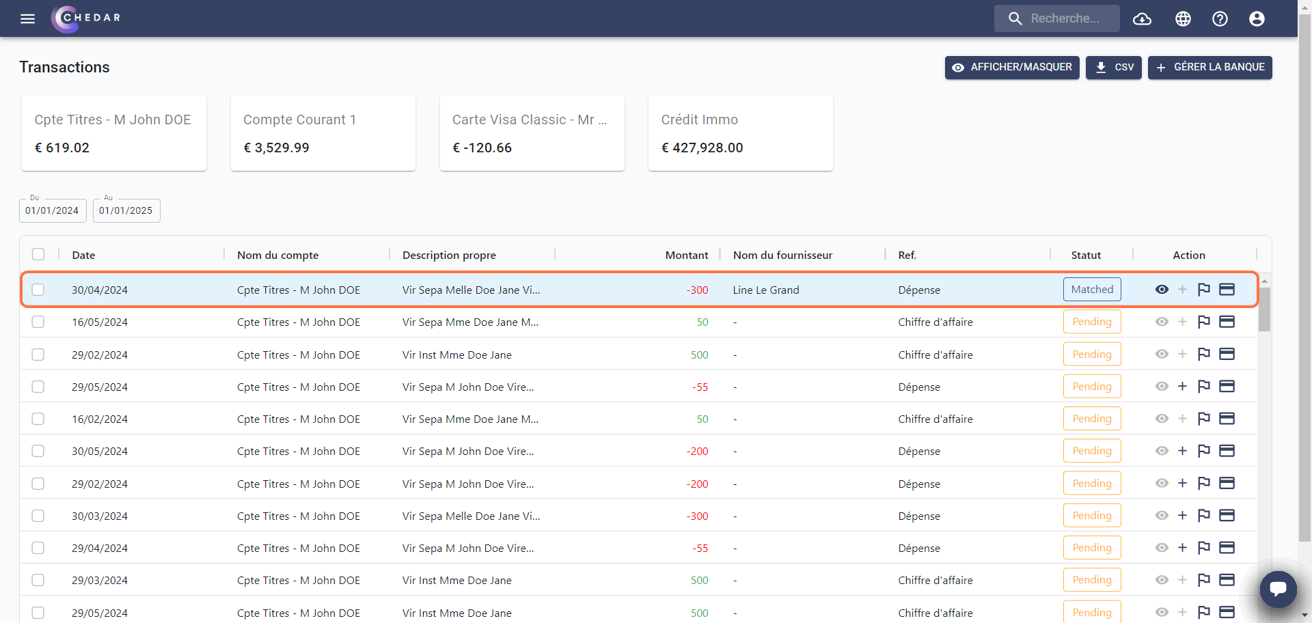Screen dimensions: 1312x623
Task: Export transactions with CSV button
Action: coord(1114,68)
